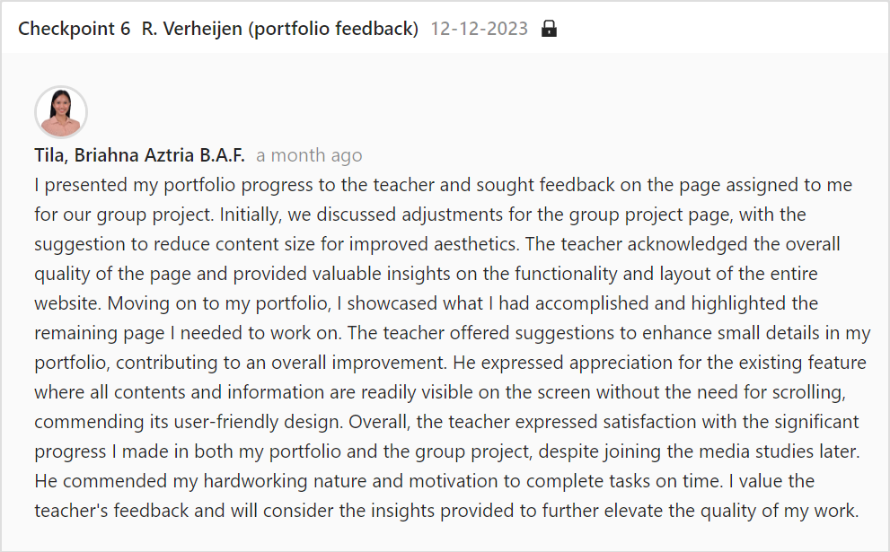The image size is (890, 552).
Task: Click the padlock icon beside the date
Action: coord(549,28)
